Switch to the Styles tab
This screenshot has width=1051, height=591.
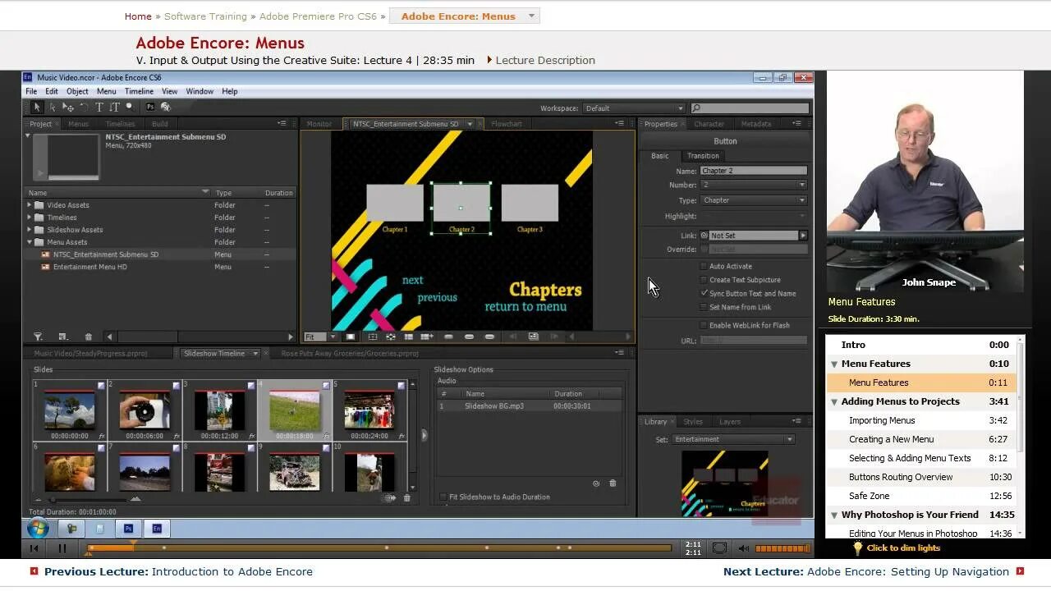[693, 422]
